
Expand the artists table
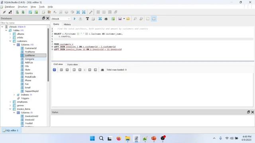coord(10,37)
